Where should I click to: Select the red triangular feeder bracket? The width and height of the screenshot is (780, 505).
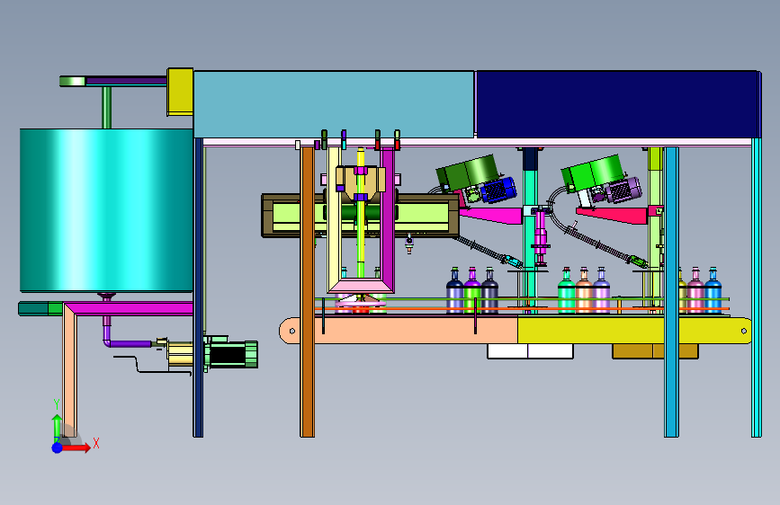click(614, 216)
